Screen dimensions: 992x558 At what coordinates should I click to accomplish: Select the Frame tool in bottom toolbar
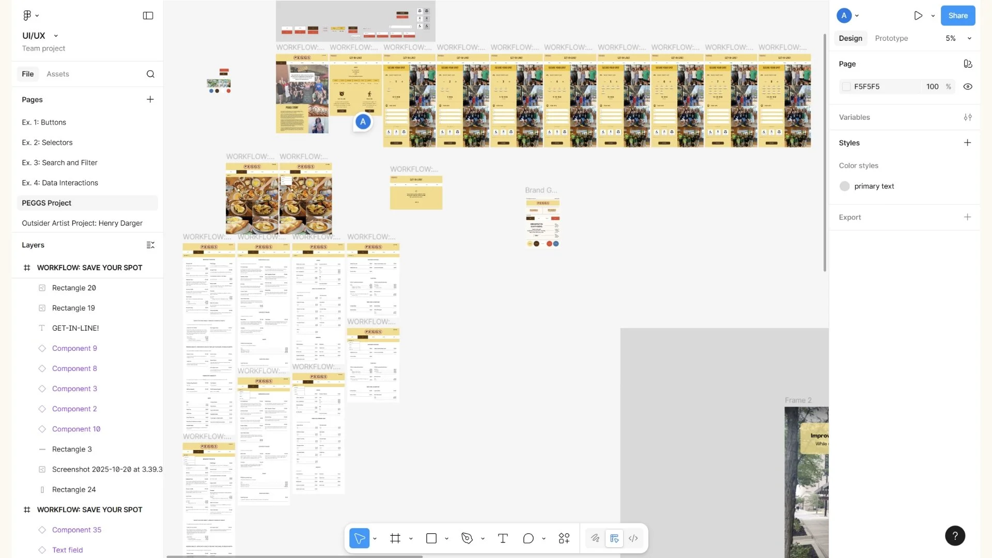click(395, 538)
